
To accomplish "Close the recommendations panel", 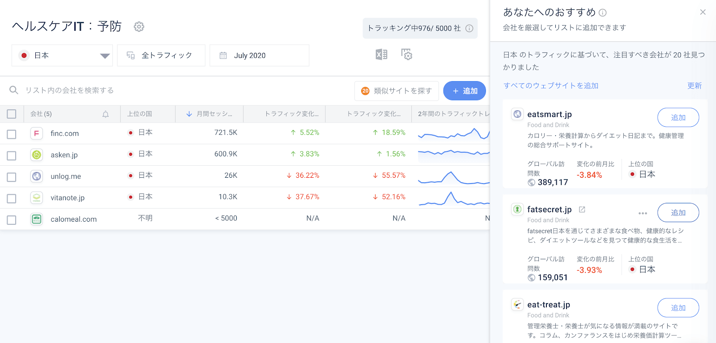I will [x=703, y=12].
